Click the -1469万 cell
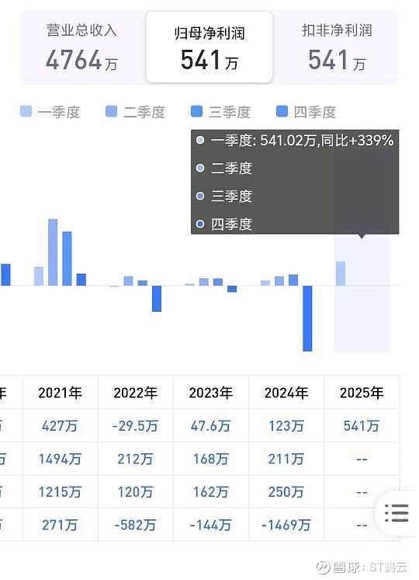The width and height of the screenshot is (419, 580). pyautogui.click(x=286, y=525)
